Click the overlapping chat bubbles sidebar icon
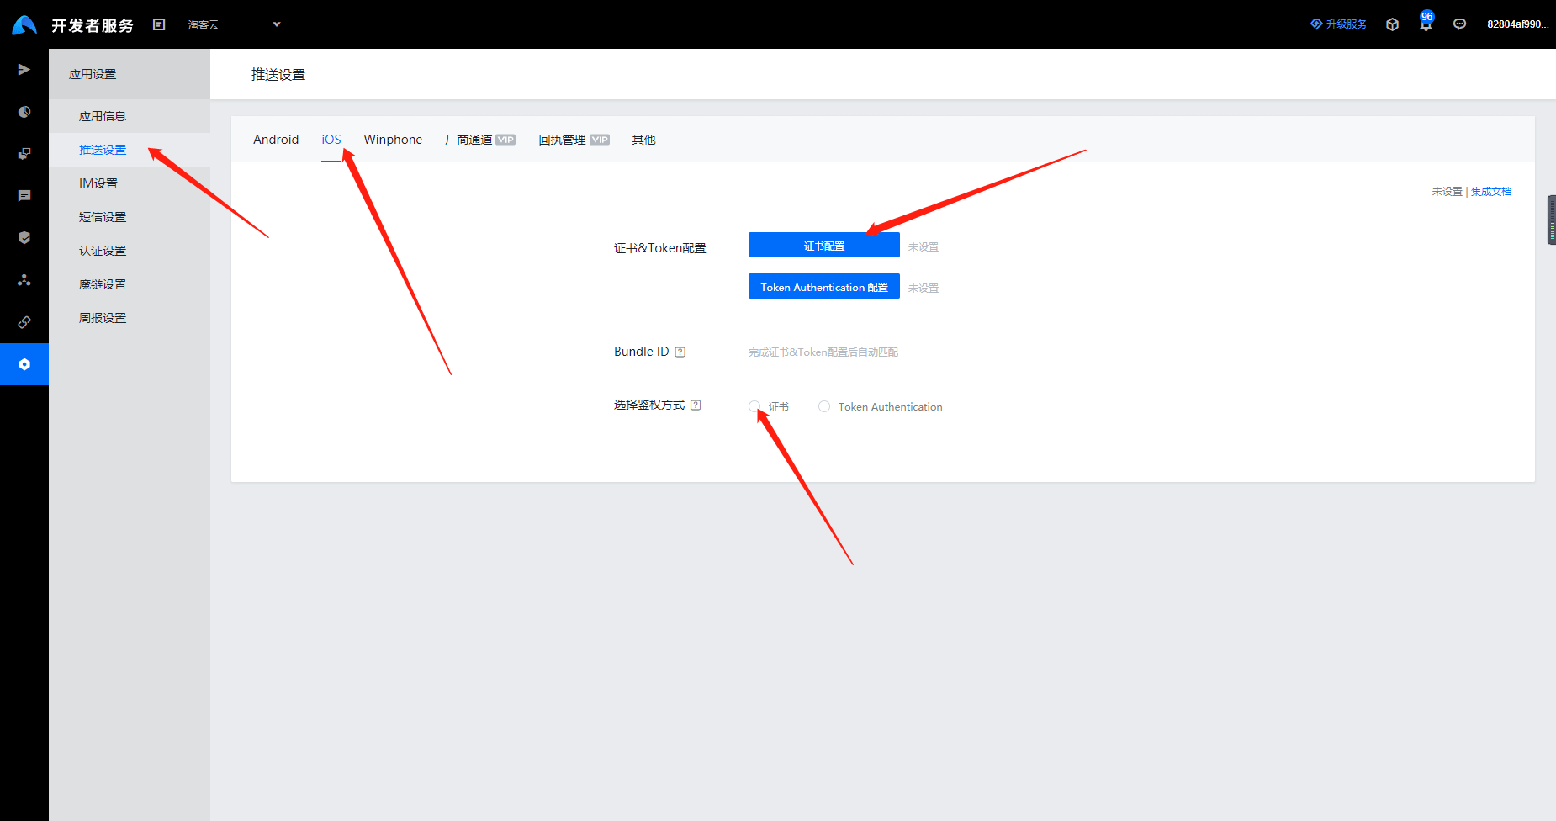 (x=24, y=154)
